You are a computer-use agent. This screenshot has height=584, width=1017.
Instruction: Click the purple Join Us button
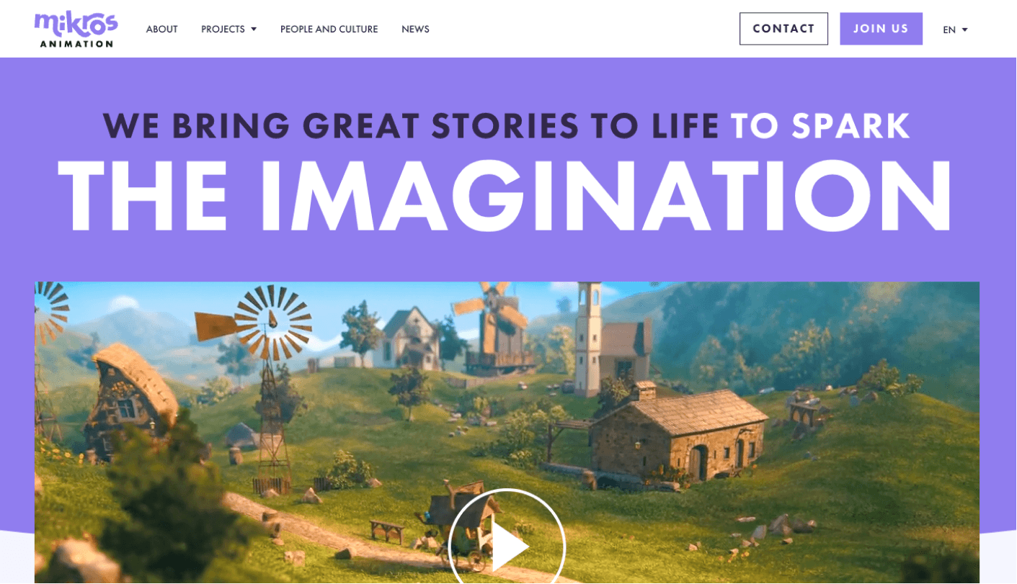[x=881, y=29]
